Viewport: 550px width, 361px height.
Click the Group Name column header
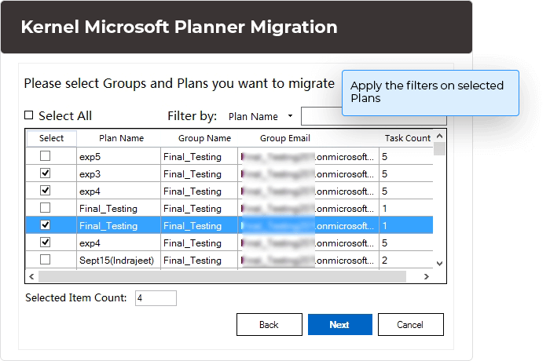coord(204,138)
